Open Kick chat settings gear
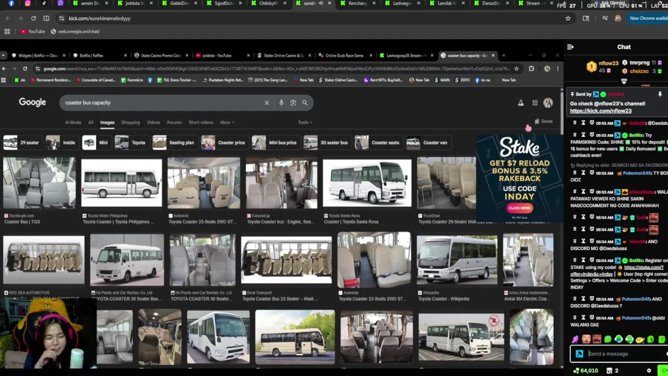Image resolution: width=668 pixels, height=376 pixels. [649, 371]
